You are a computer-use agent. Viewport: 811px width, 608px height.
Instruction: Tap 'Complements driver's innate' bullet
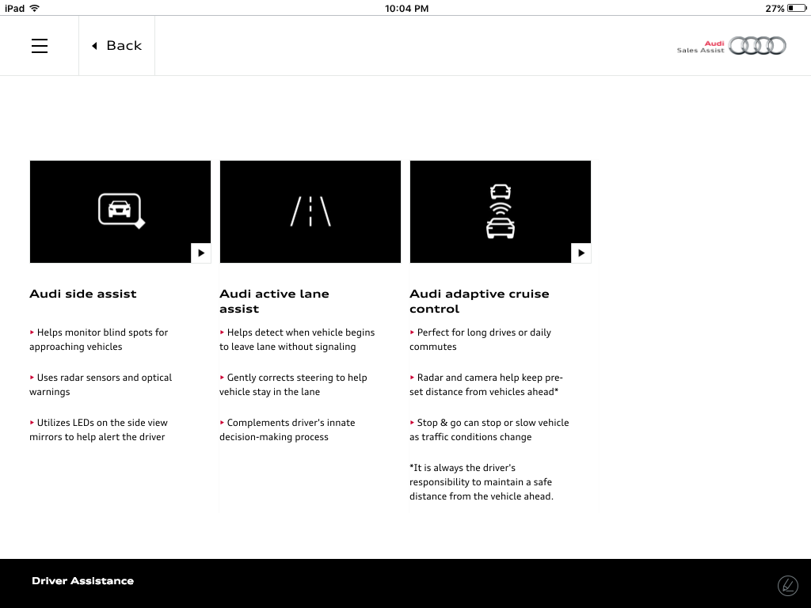tap(287, 429)
